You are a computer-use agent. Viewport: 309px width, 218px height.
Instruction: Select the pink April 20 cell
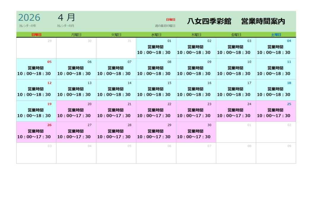click(x=76, y=111)
